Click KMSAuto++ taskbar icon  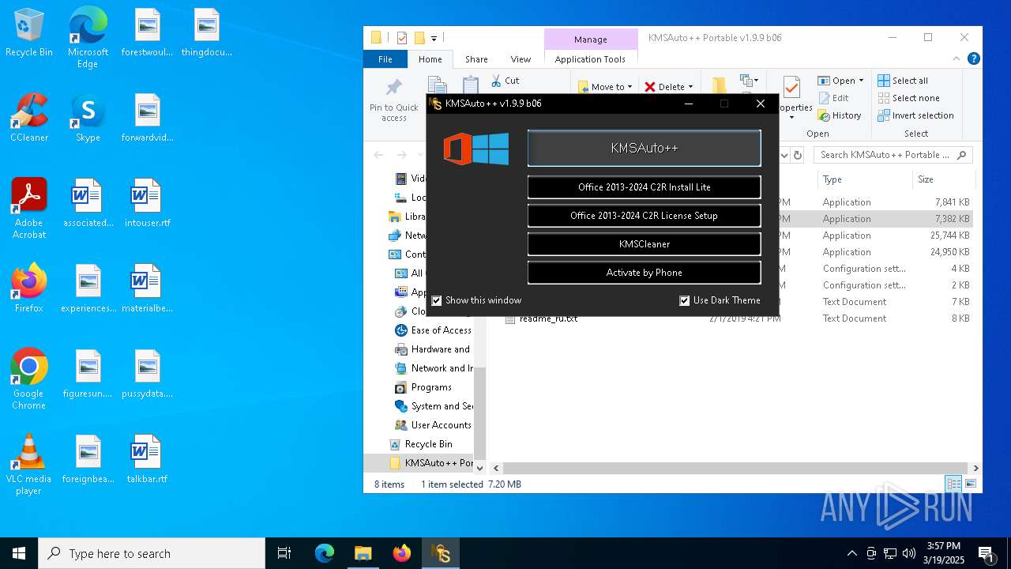coord(441,553)
